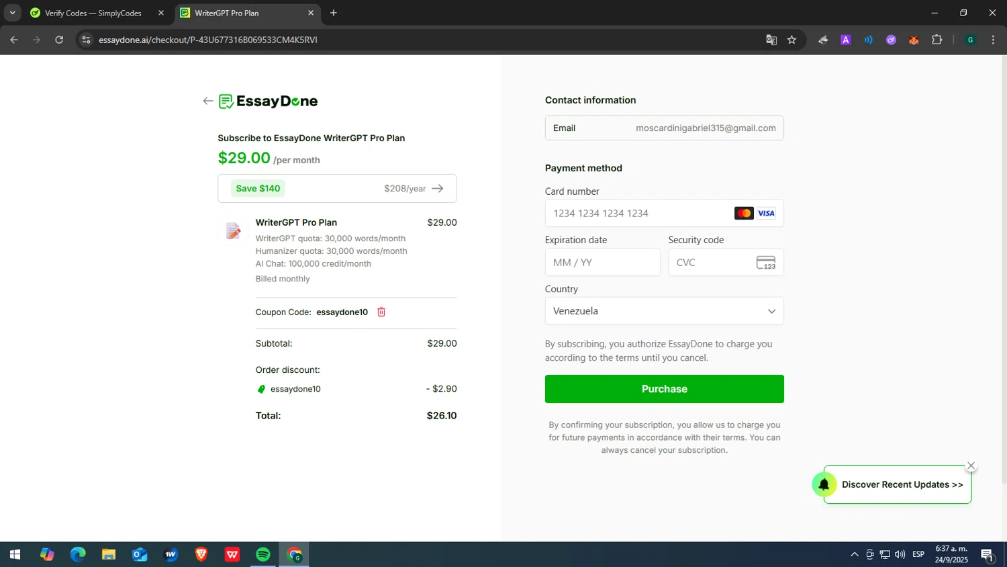Open Outlook from taskbar
The width and height of the screenshot is (1007, 567).
(140, 554)
